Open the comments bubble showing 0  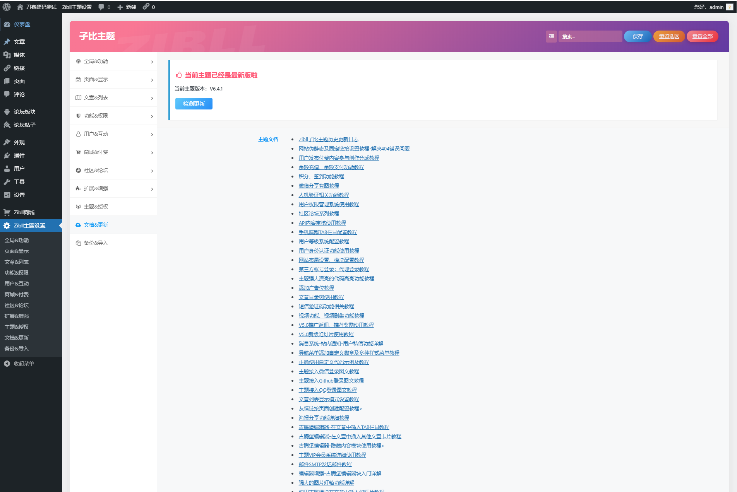click(103, 7)
